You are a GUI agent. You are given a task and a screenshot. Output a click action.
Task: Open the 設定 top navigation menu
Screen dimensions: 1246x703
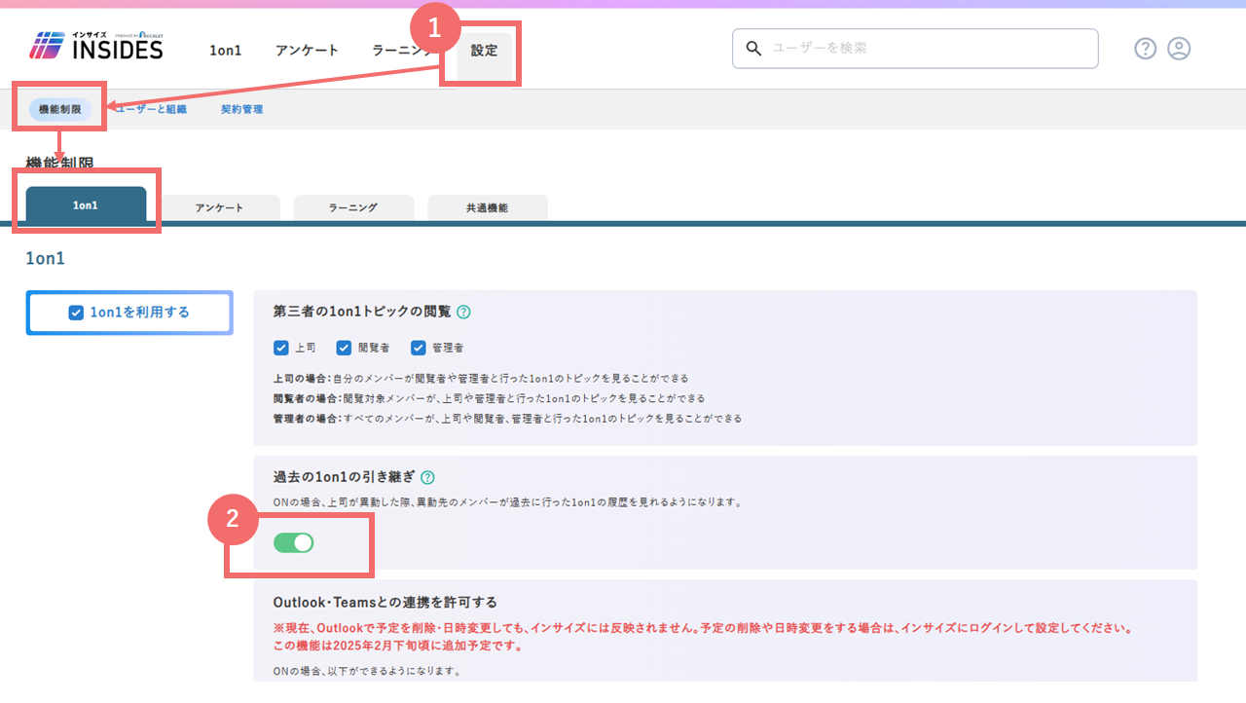click(x=484, y=51)
